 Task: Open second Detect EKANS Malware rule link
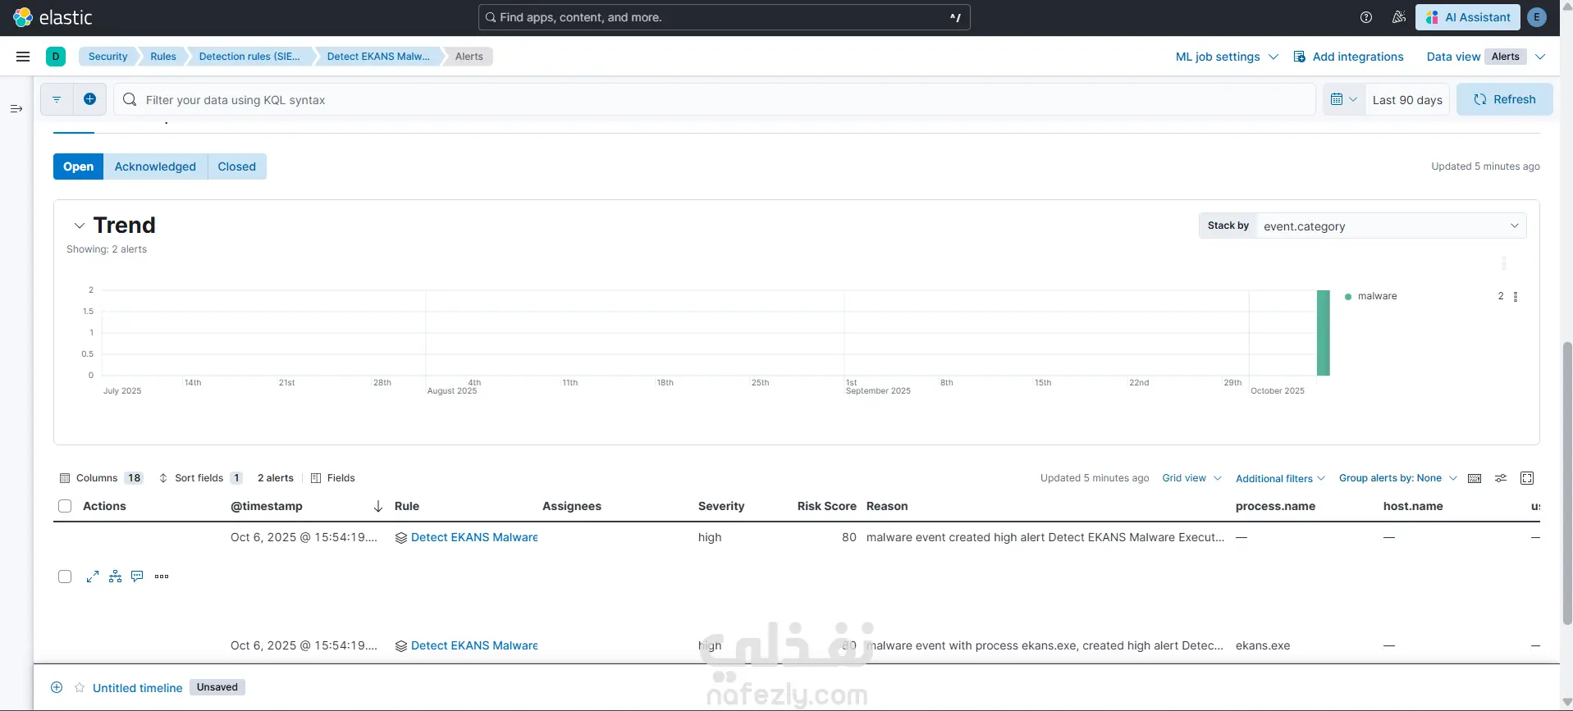point(474,645)
